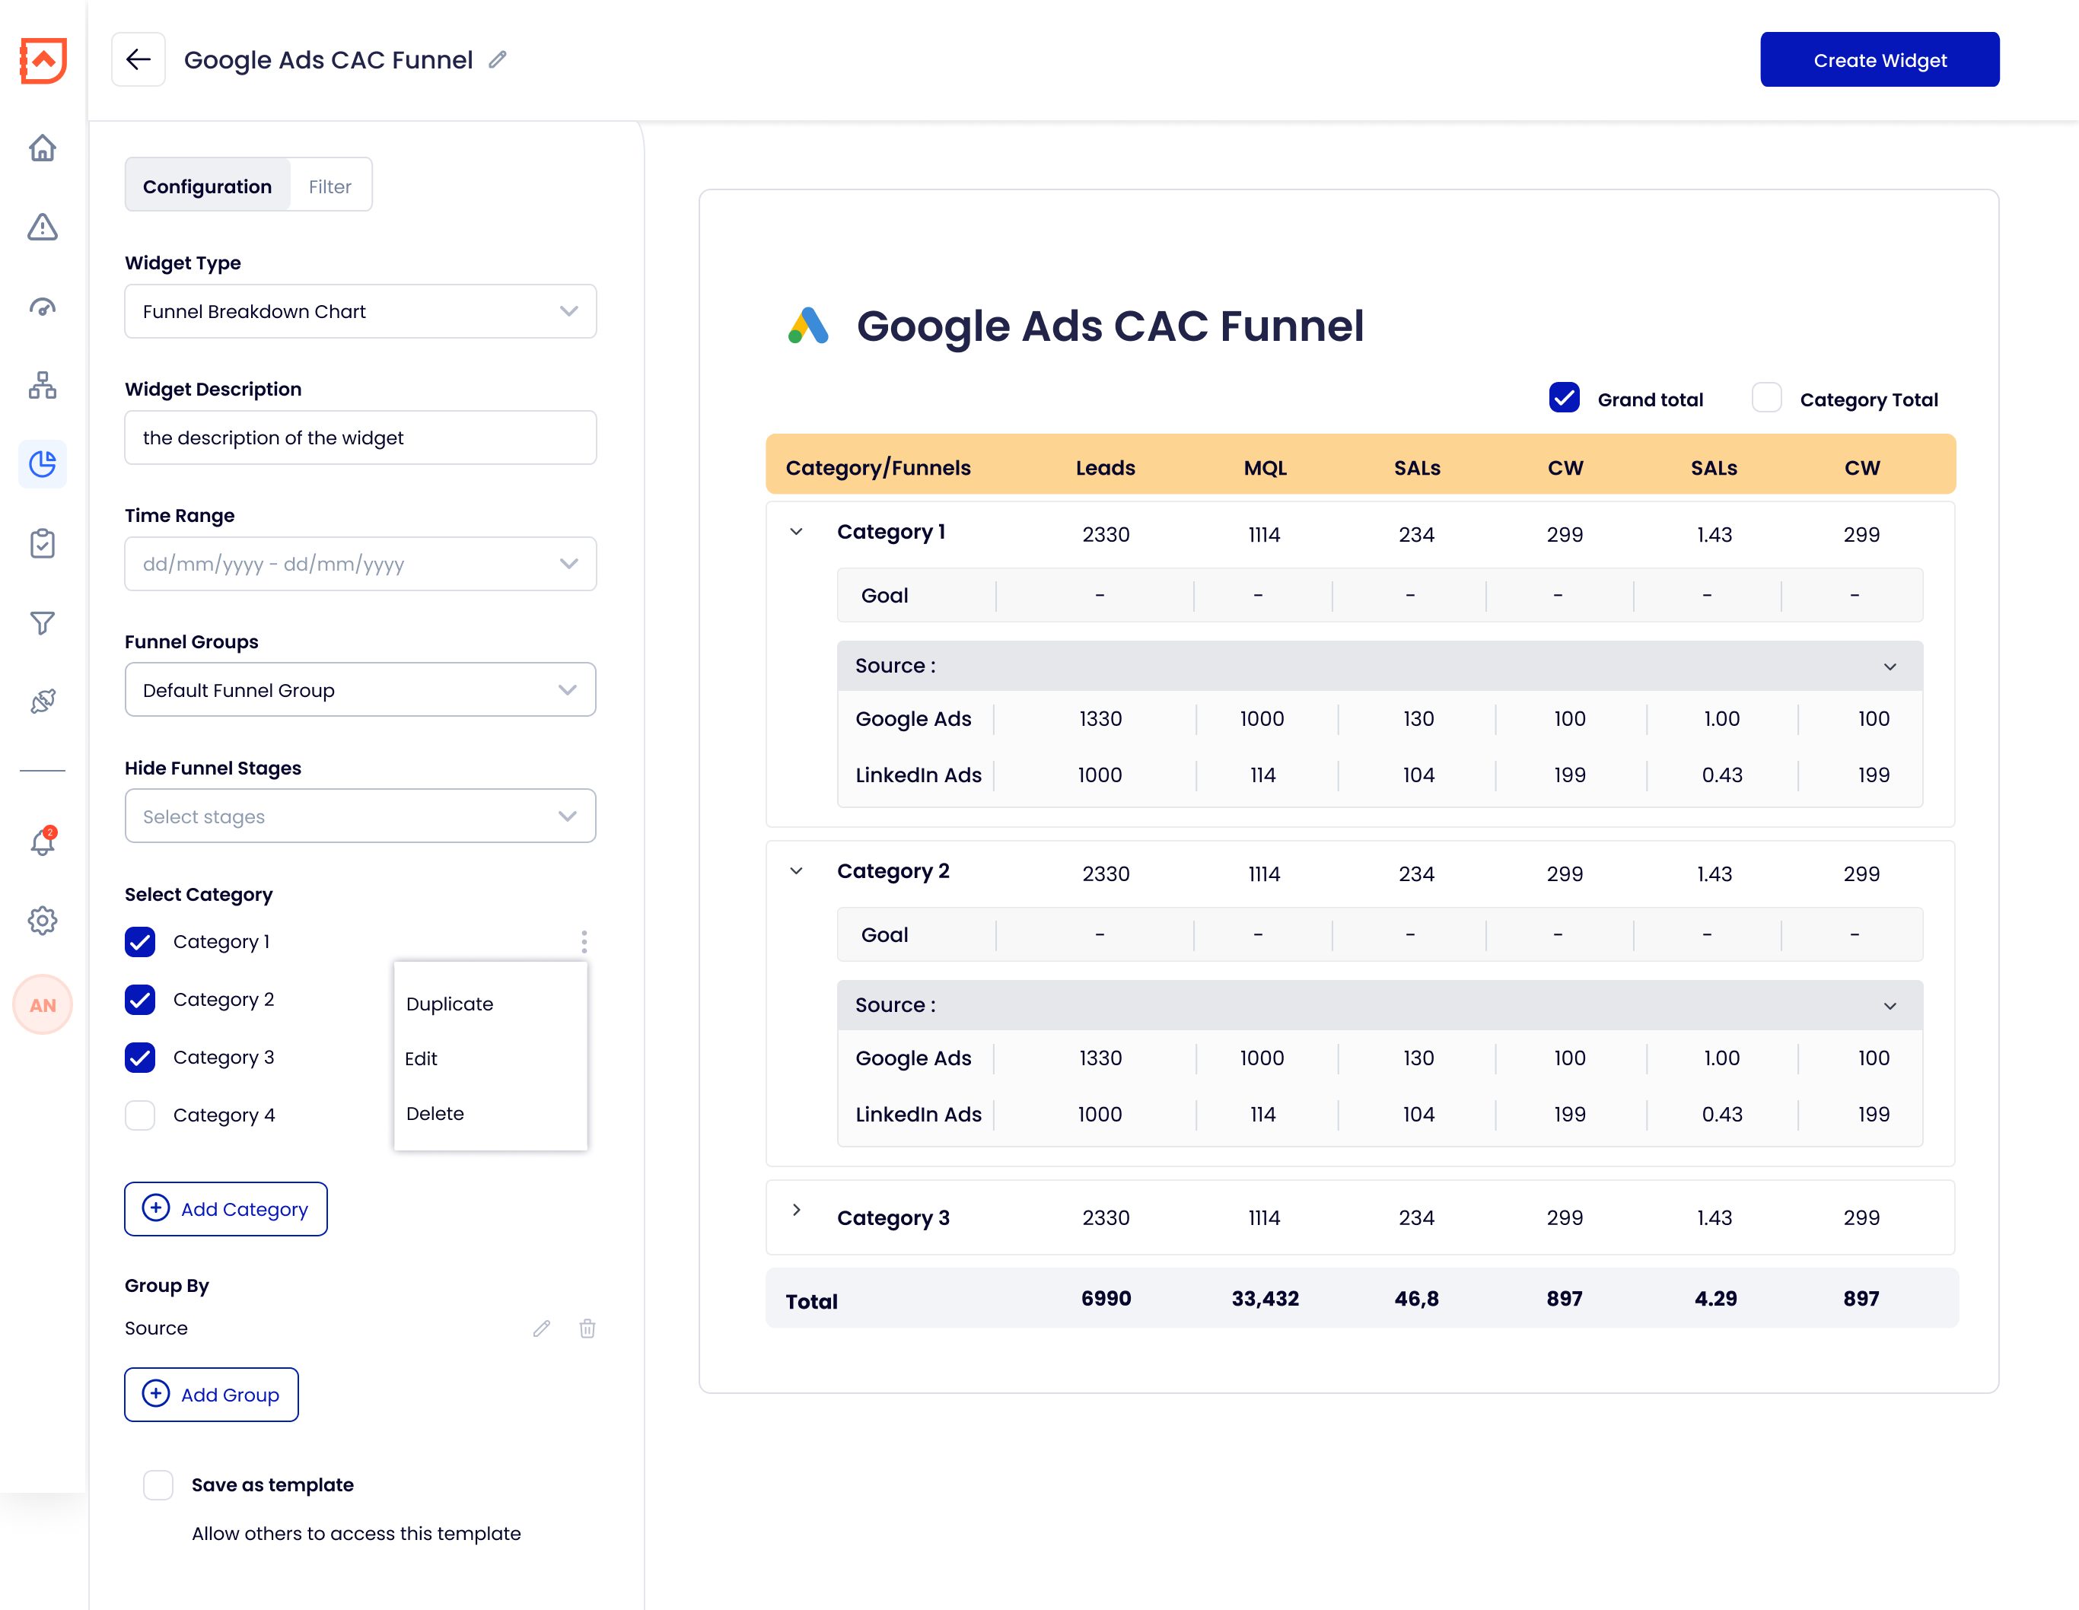Collapse Category 2 row chevron
This screenshot has width=2079, height=1610.
(797, 870)
